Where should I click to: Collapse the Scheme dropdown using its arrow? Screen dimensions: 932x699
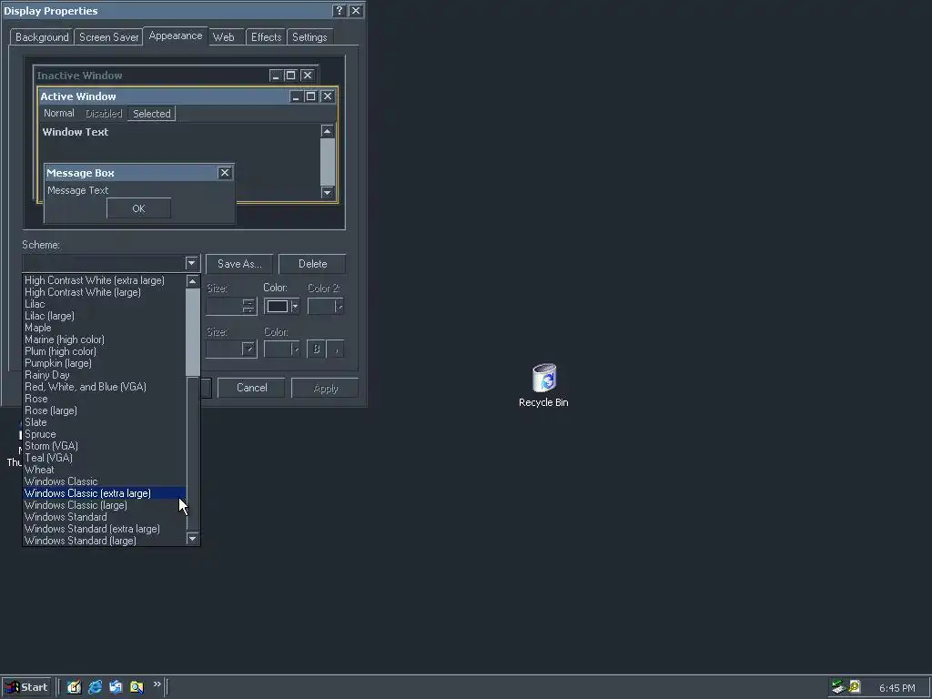[191, 263]
